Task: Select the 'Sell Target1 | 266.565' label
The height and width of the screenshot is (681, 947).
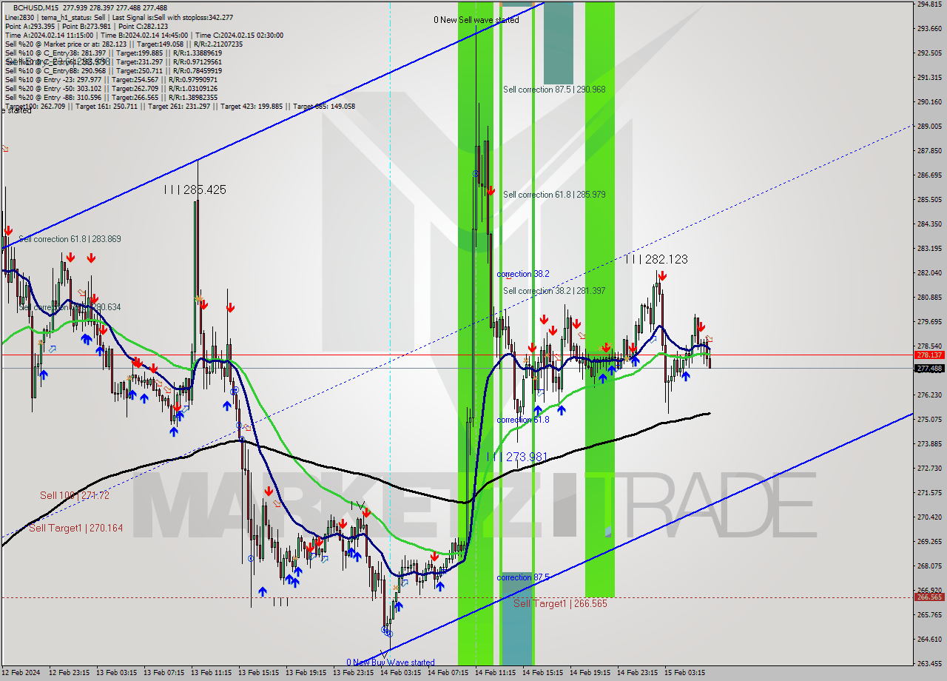Action: click(x=560, y=603)
